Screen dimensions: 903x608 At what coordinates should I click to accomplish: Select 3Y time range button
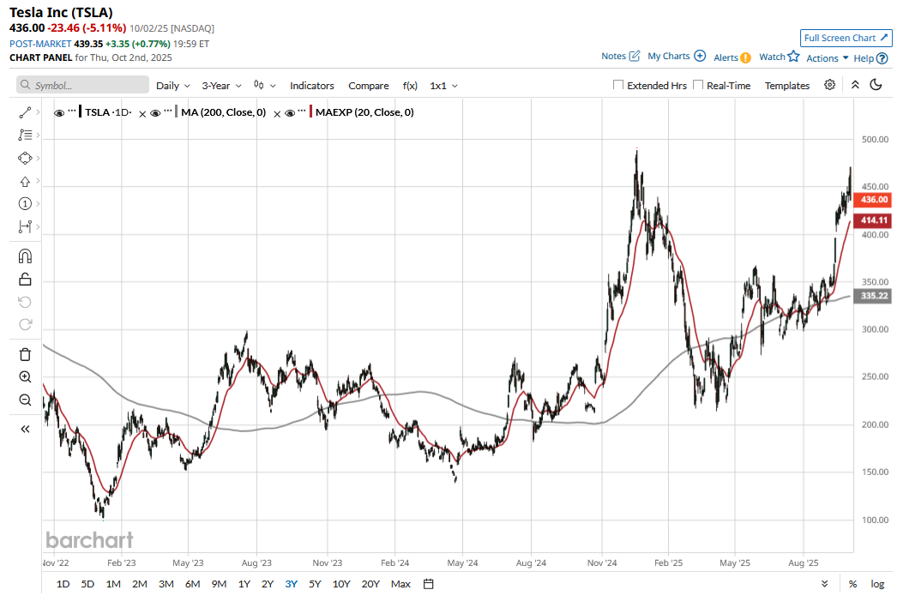click(291, 584)
